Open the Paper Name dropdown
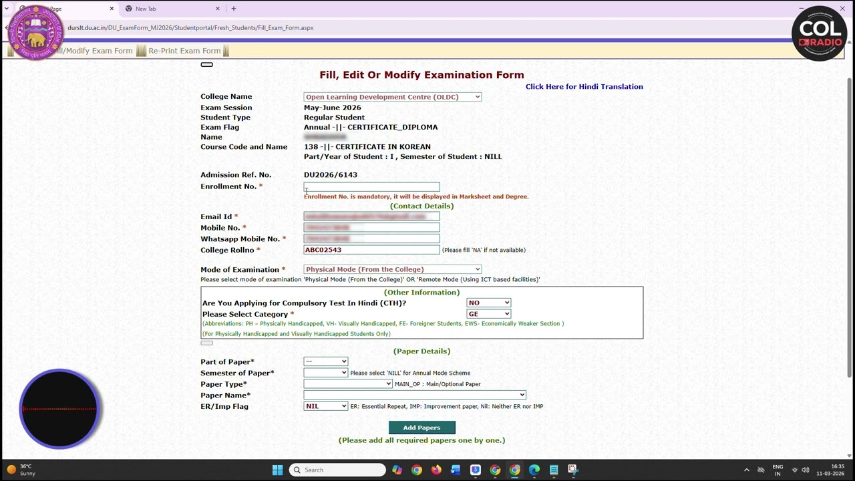This screenshot has width=855, height=481. click(x=414, y=395)
